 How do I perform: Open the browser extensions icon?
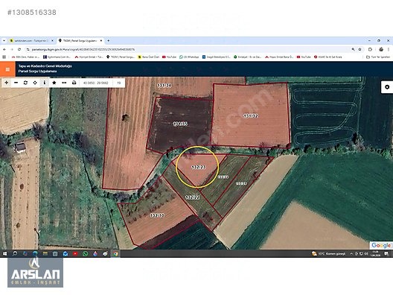pos(370,49)
